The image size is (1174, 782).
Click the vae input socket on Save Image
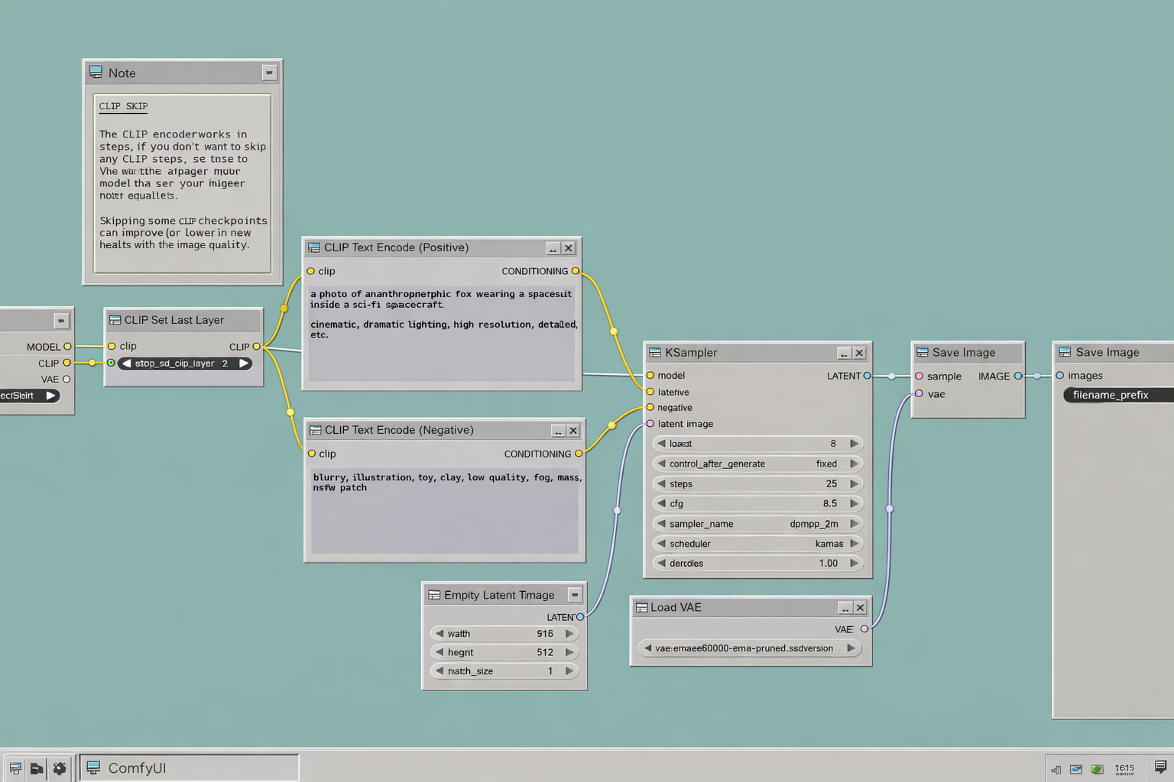click(919, 394)
